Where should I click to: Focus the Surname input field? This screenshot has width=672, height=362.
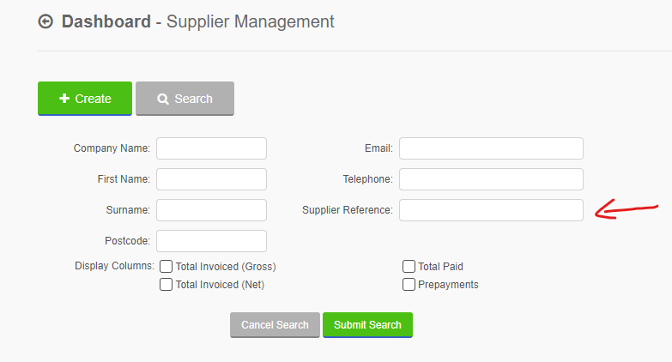[211, 210]
